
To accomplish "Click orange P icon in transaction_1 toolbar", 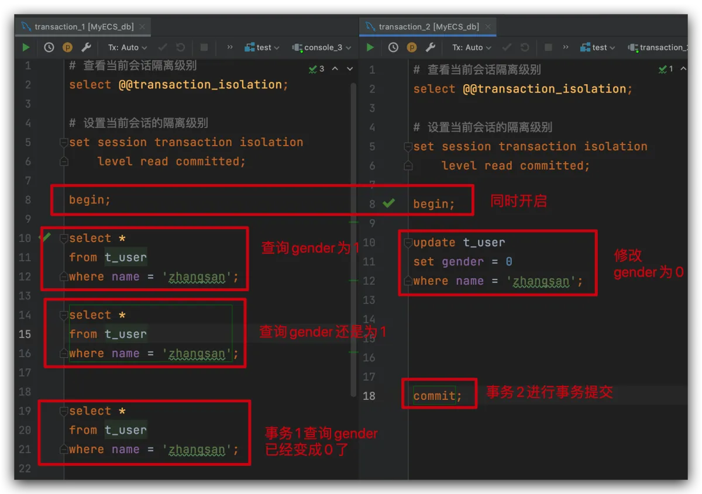I will (67, 47).
